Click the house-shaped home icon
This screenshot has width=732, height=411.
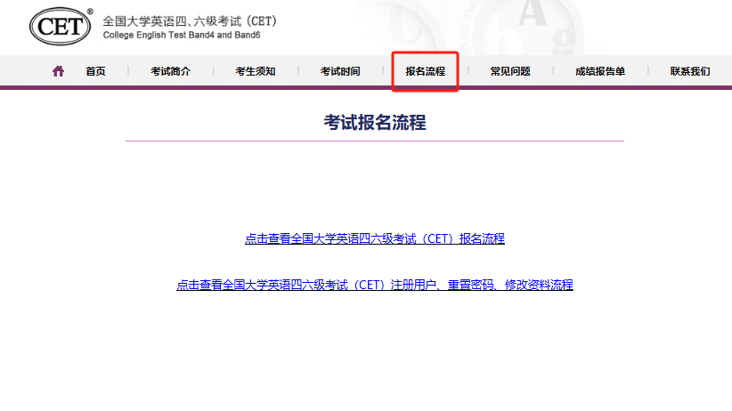coord(58,71)
